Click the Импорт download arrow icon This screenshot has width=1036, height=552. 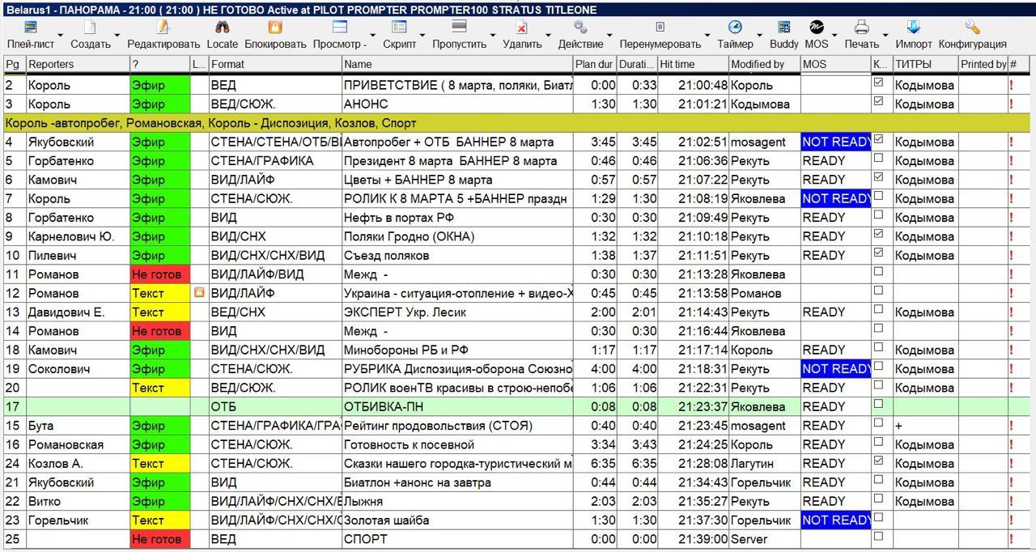[913, 27]
